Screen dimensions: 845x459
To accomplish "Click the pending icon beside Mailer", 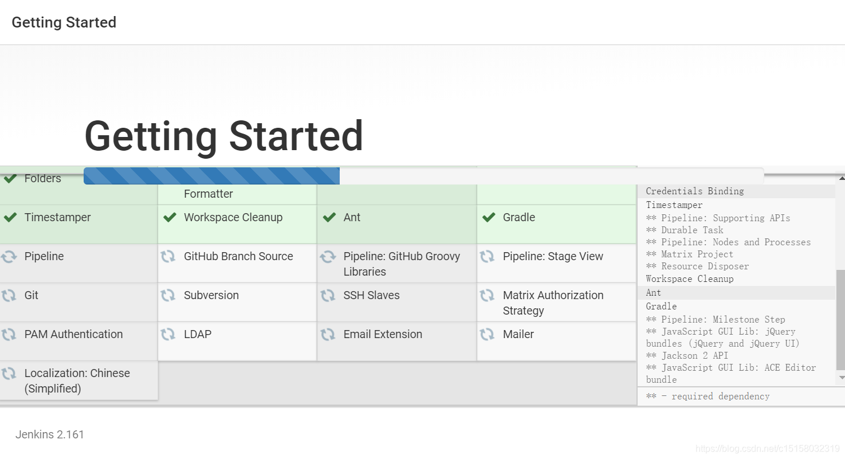I will click(x=487, y=335).
